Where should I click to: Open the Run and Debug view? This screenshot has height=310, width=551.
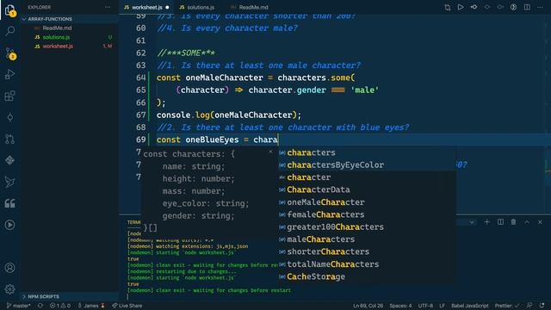point(10,74)
